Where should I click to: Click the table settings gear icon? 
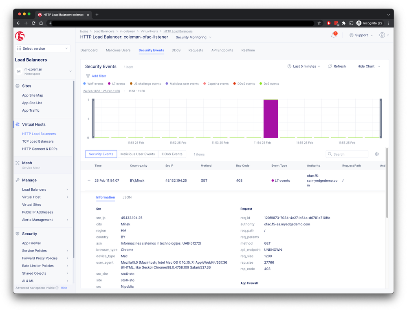[377, 154]
